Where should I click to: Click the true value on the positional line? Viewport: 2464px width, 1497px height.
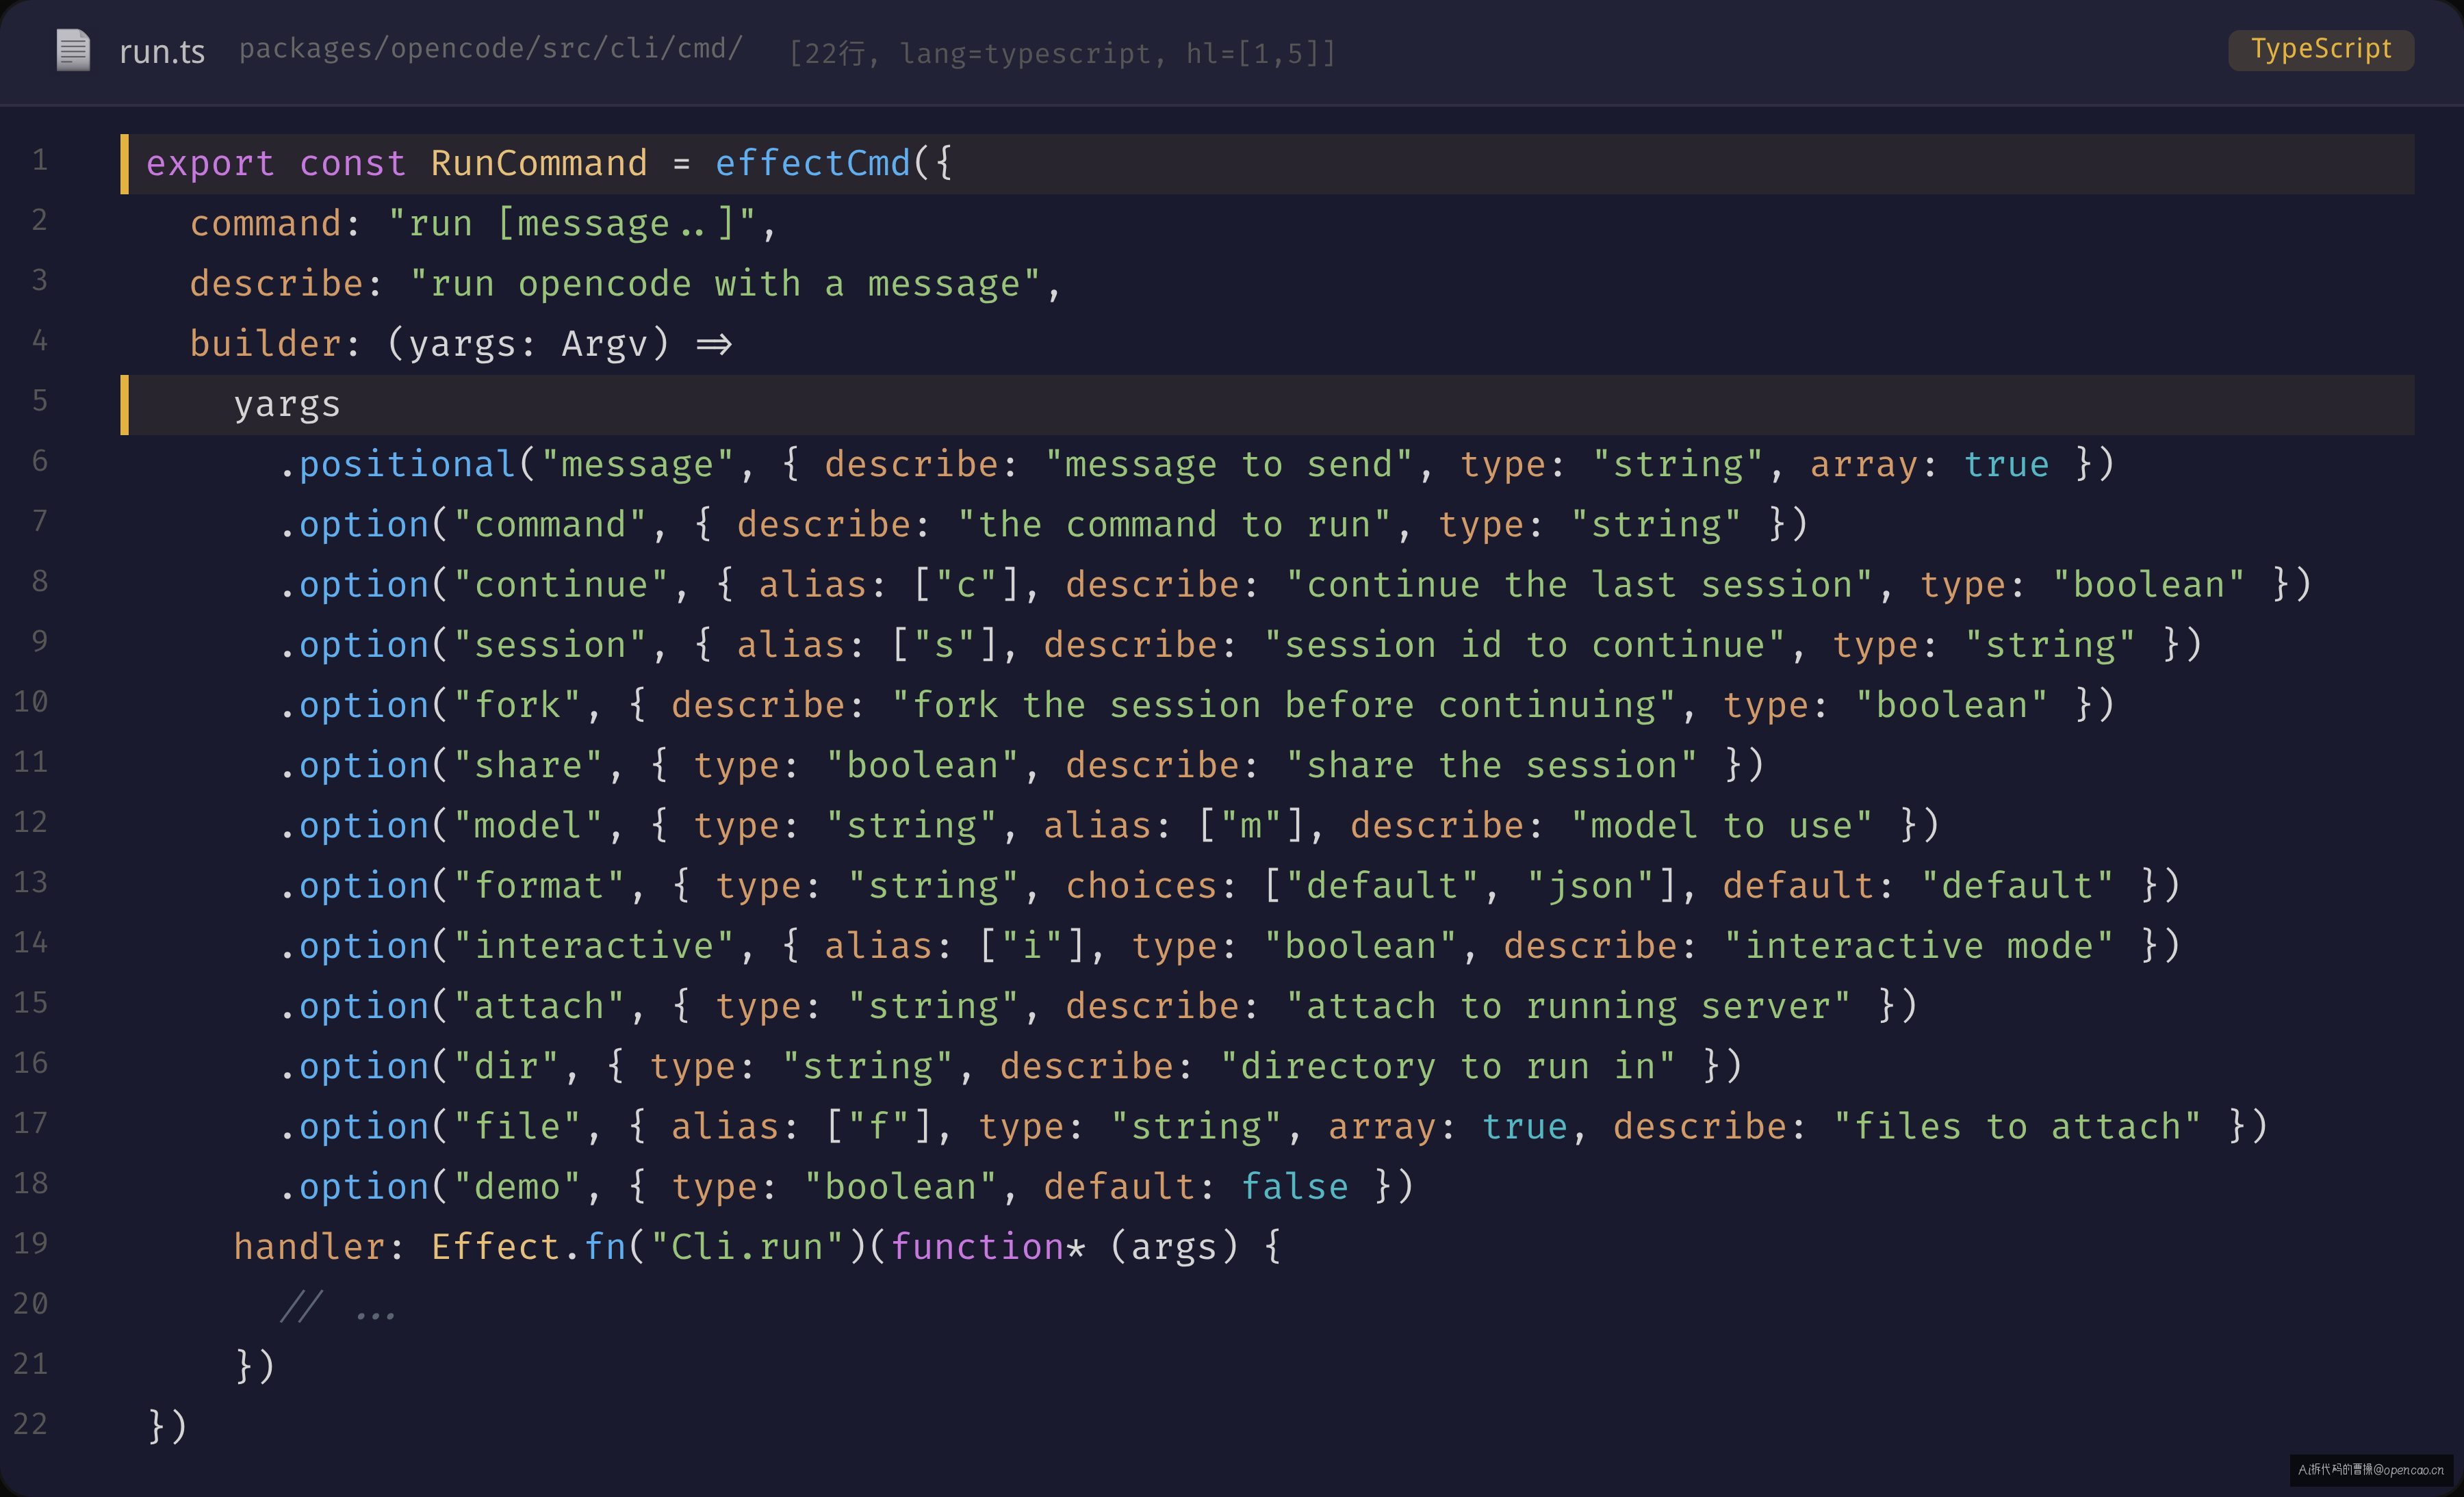coord(2006,465)
